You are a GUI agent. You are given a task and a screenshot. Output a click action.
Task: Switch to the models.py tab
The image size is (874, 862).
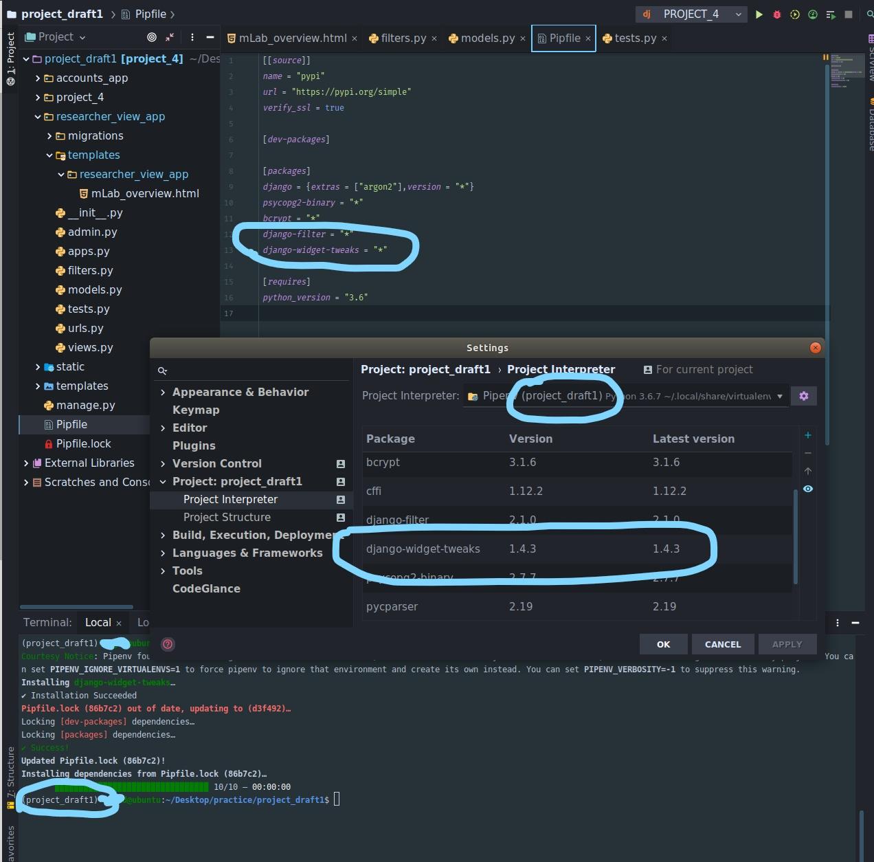pos(486,38)
